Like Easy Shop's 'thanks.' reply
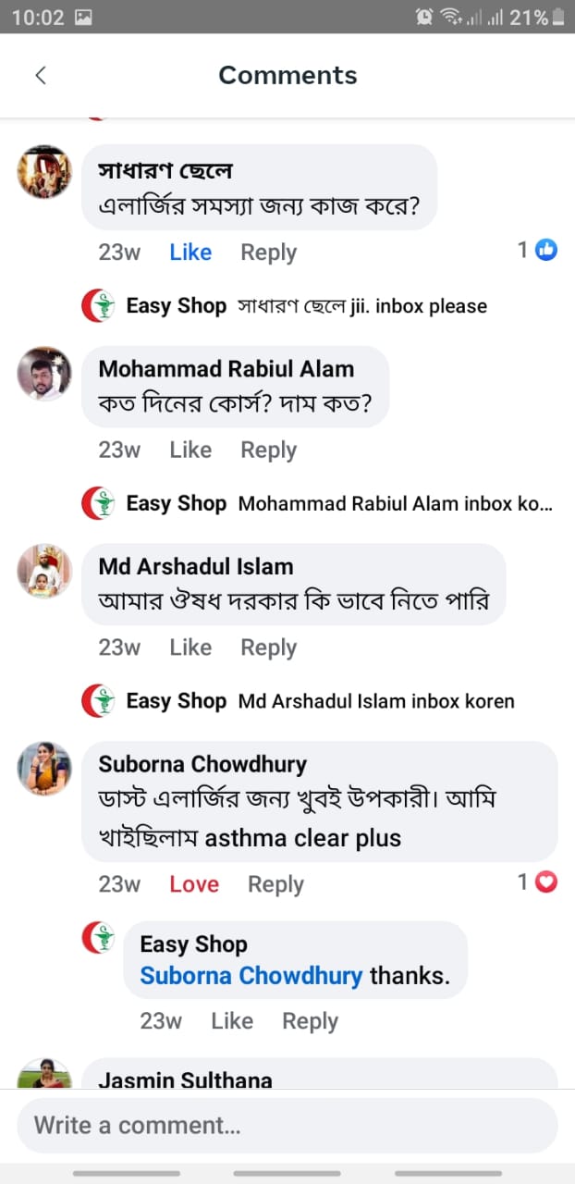The width and height of the screenshot is (575, 1184). 231,1021
